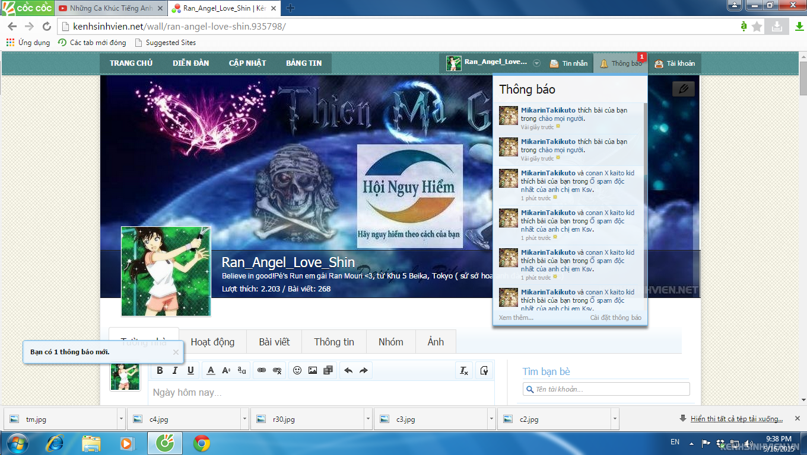Insert media with the film icon
This screenshot has height=455, width=807.
point(328,370)
